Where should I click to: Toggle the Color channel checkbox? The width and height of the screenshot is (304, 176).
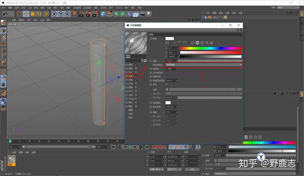tap(136, 65)
